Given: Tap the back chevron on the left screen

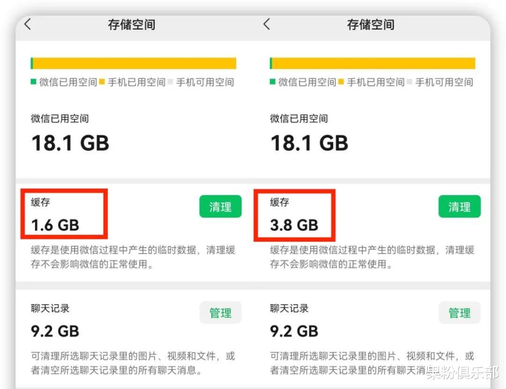Looking at the screenshot, I should (x=28, y=24).
